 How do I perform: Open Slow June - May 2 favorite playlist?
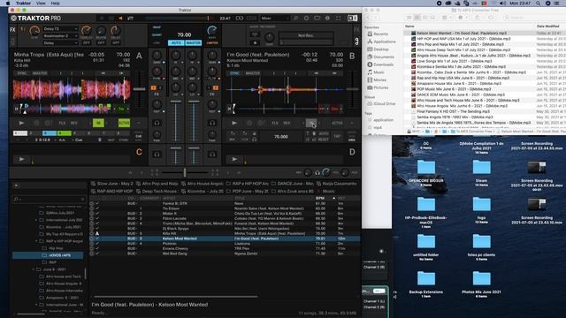pyautogui.click(x=112, y=184)
